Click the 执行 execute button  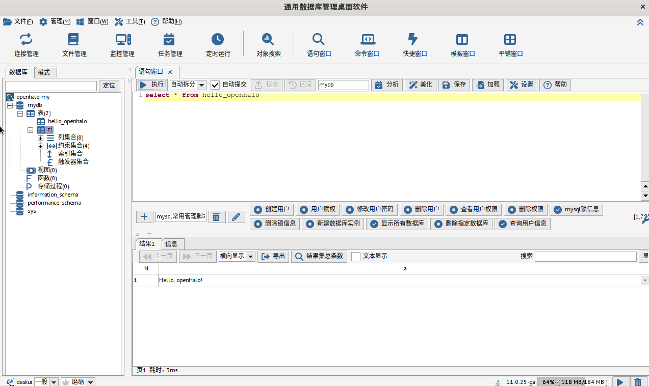[151, 85]
